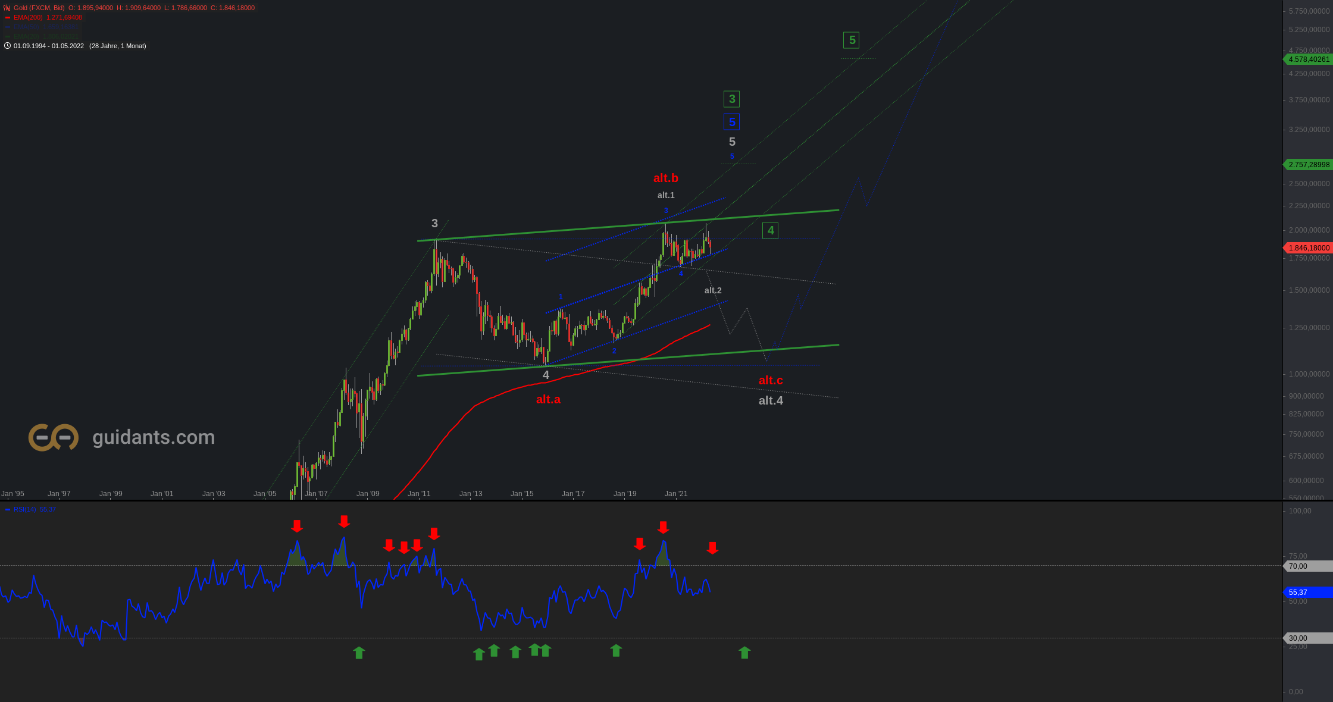Open the Gold (FXCM, Bid) instrument label
This screenshot has height=702, width=1333.
click(39, 8)
